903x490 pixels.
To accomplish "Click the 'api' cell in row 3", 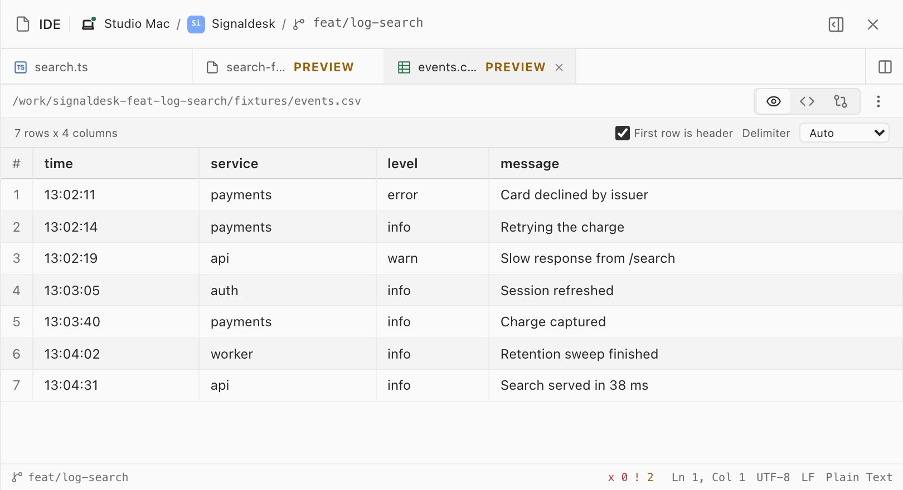I will pyautogui.click(x=288, y=258).
